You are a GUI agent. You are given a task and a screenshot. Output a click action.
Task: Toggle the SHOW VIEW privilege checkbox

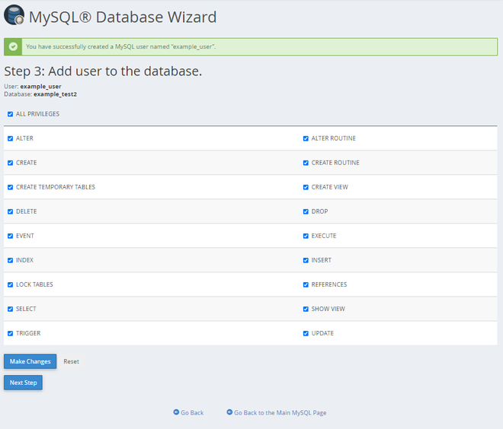coord(306,309)
